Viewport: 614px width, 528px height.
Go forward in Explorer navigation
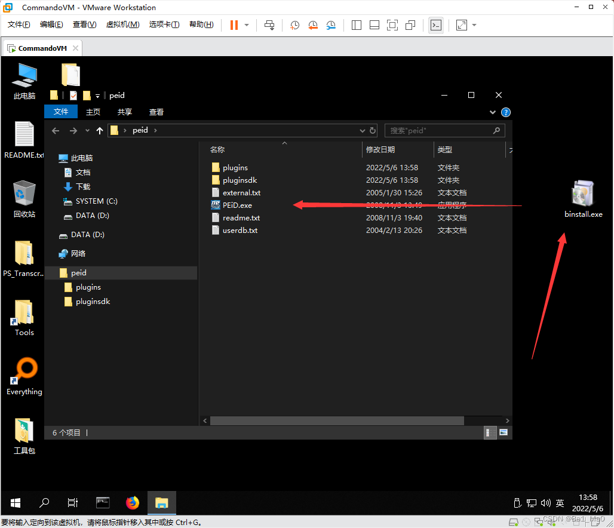pos(73,130)
